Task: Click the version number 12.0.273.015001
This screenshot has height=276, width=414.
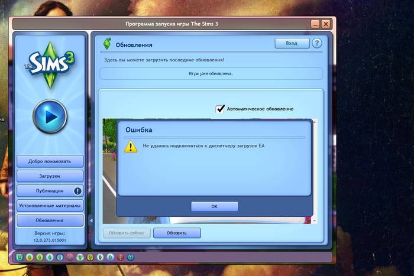Action: (x=50, y=240)
